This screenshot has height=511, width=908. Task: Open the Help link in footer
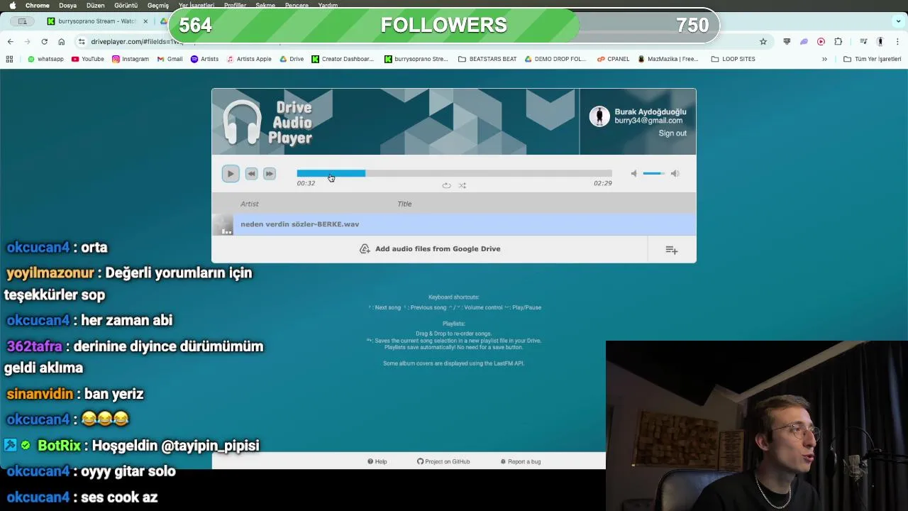[x=377, y=461]
